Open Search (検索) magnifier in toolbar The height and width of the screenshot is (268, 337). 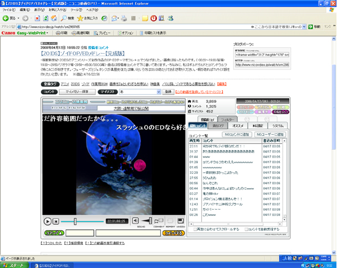tap(67, 18)
